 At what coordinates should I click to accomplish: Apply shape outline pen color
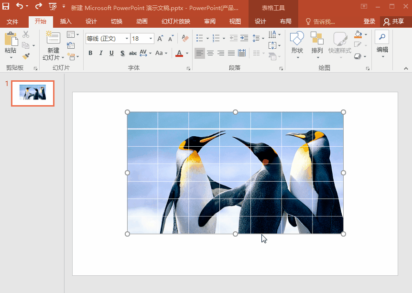358,45
